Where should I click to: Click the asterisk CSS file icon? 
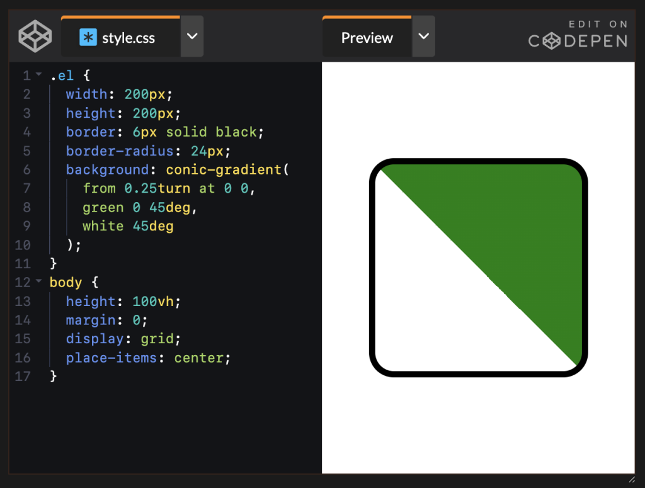click(x=88, y=37)
